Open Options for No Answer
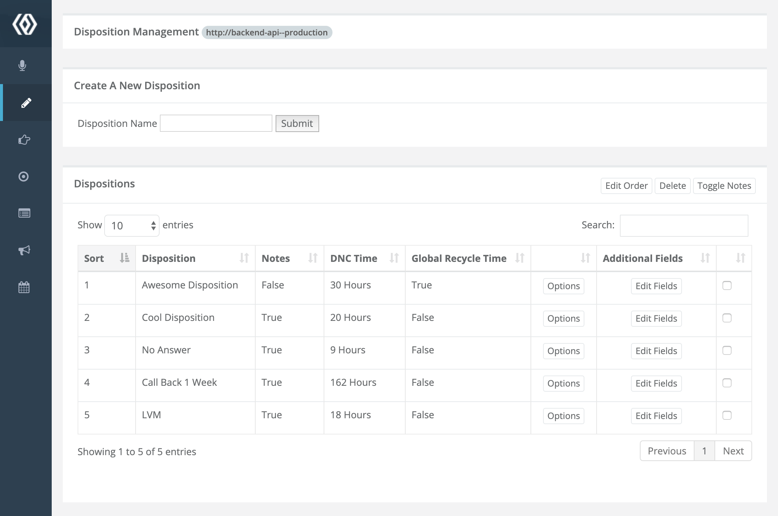778x516 pixels. [x=563, y=351]
